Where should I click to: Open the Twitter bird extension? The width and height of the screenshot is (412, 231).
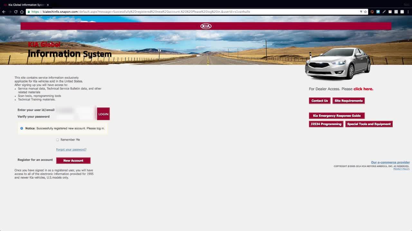click(378, 12)
